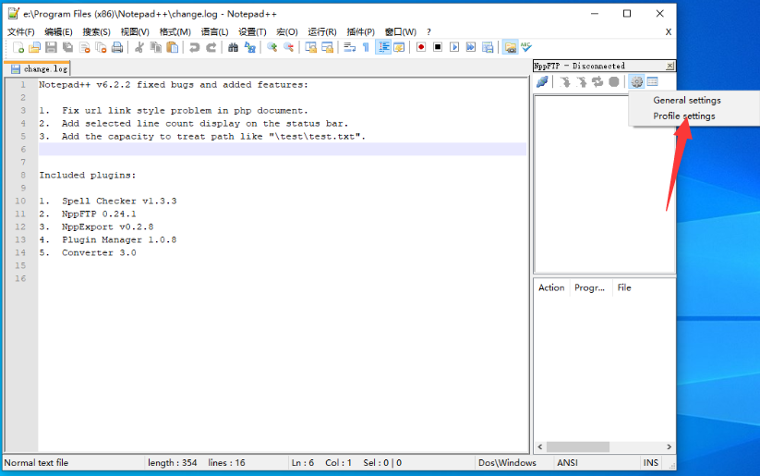The width and height of the screenshot is (760, 476).
Task: Open the 设置(T) settings menu
Action: coord(252,31)
